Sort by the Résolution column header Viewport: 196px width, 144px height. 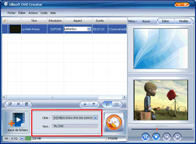55,21
